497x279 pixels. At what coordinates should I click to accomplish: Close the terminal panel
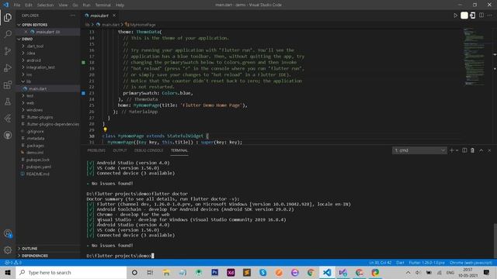click(x=489, y=150)
